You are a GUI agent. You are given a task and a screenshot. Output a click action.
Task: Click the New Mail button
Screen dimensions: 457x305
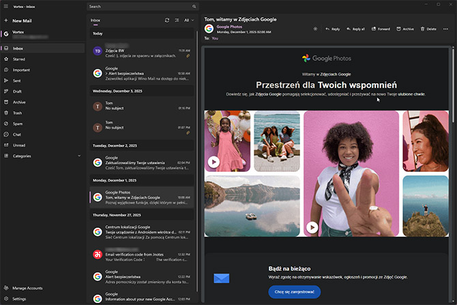tap(22, 21)
